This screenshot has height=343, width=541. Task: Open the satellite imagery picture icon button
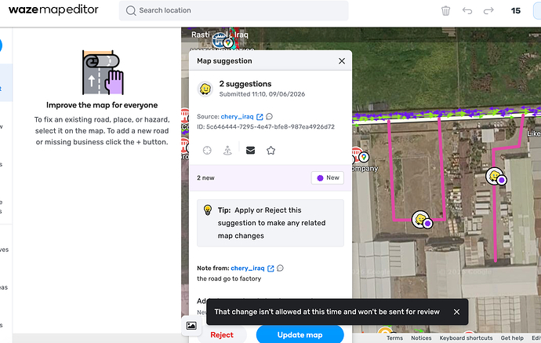coord(191,326)
